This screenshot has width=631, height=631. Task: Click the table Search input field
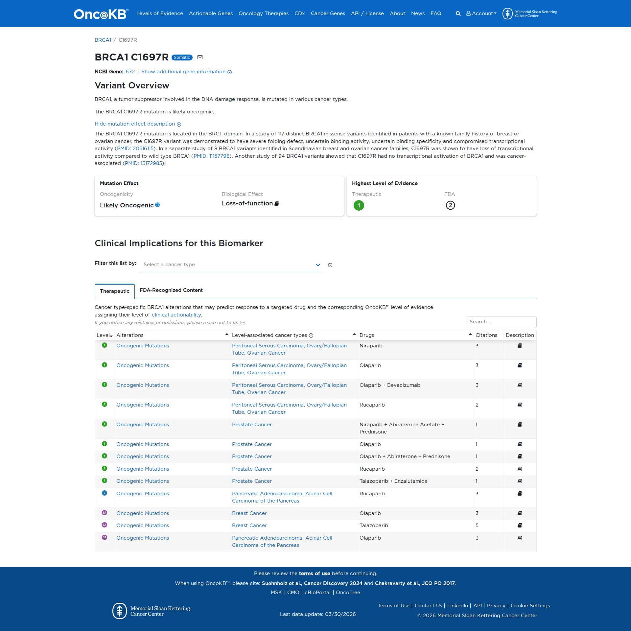[x=501, y=322]
